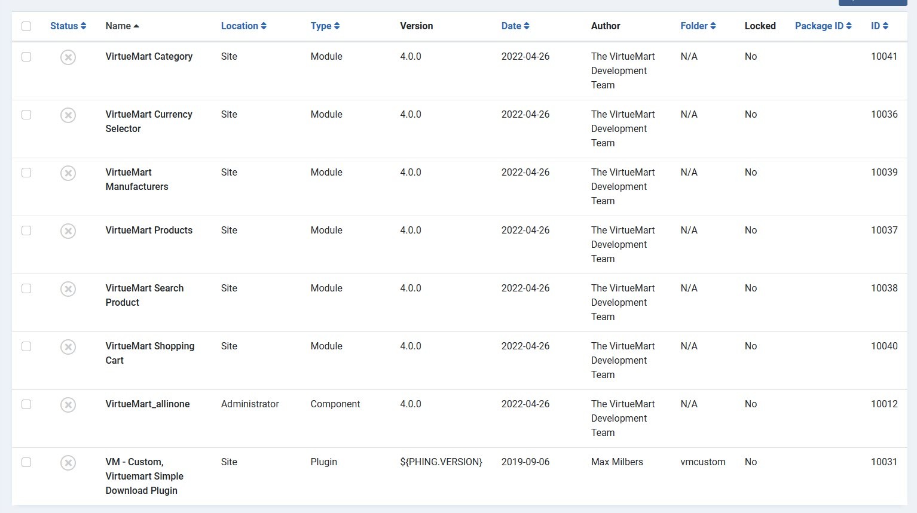Enable VirtueMart Search Product status icon
Image resolution: width=917 pixels, height=513 pixels.
[x=68, y=289]
